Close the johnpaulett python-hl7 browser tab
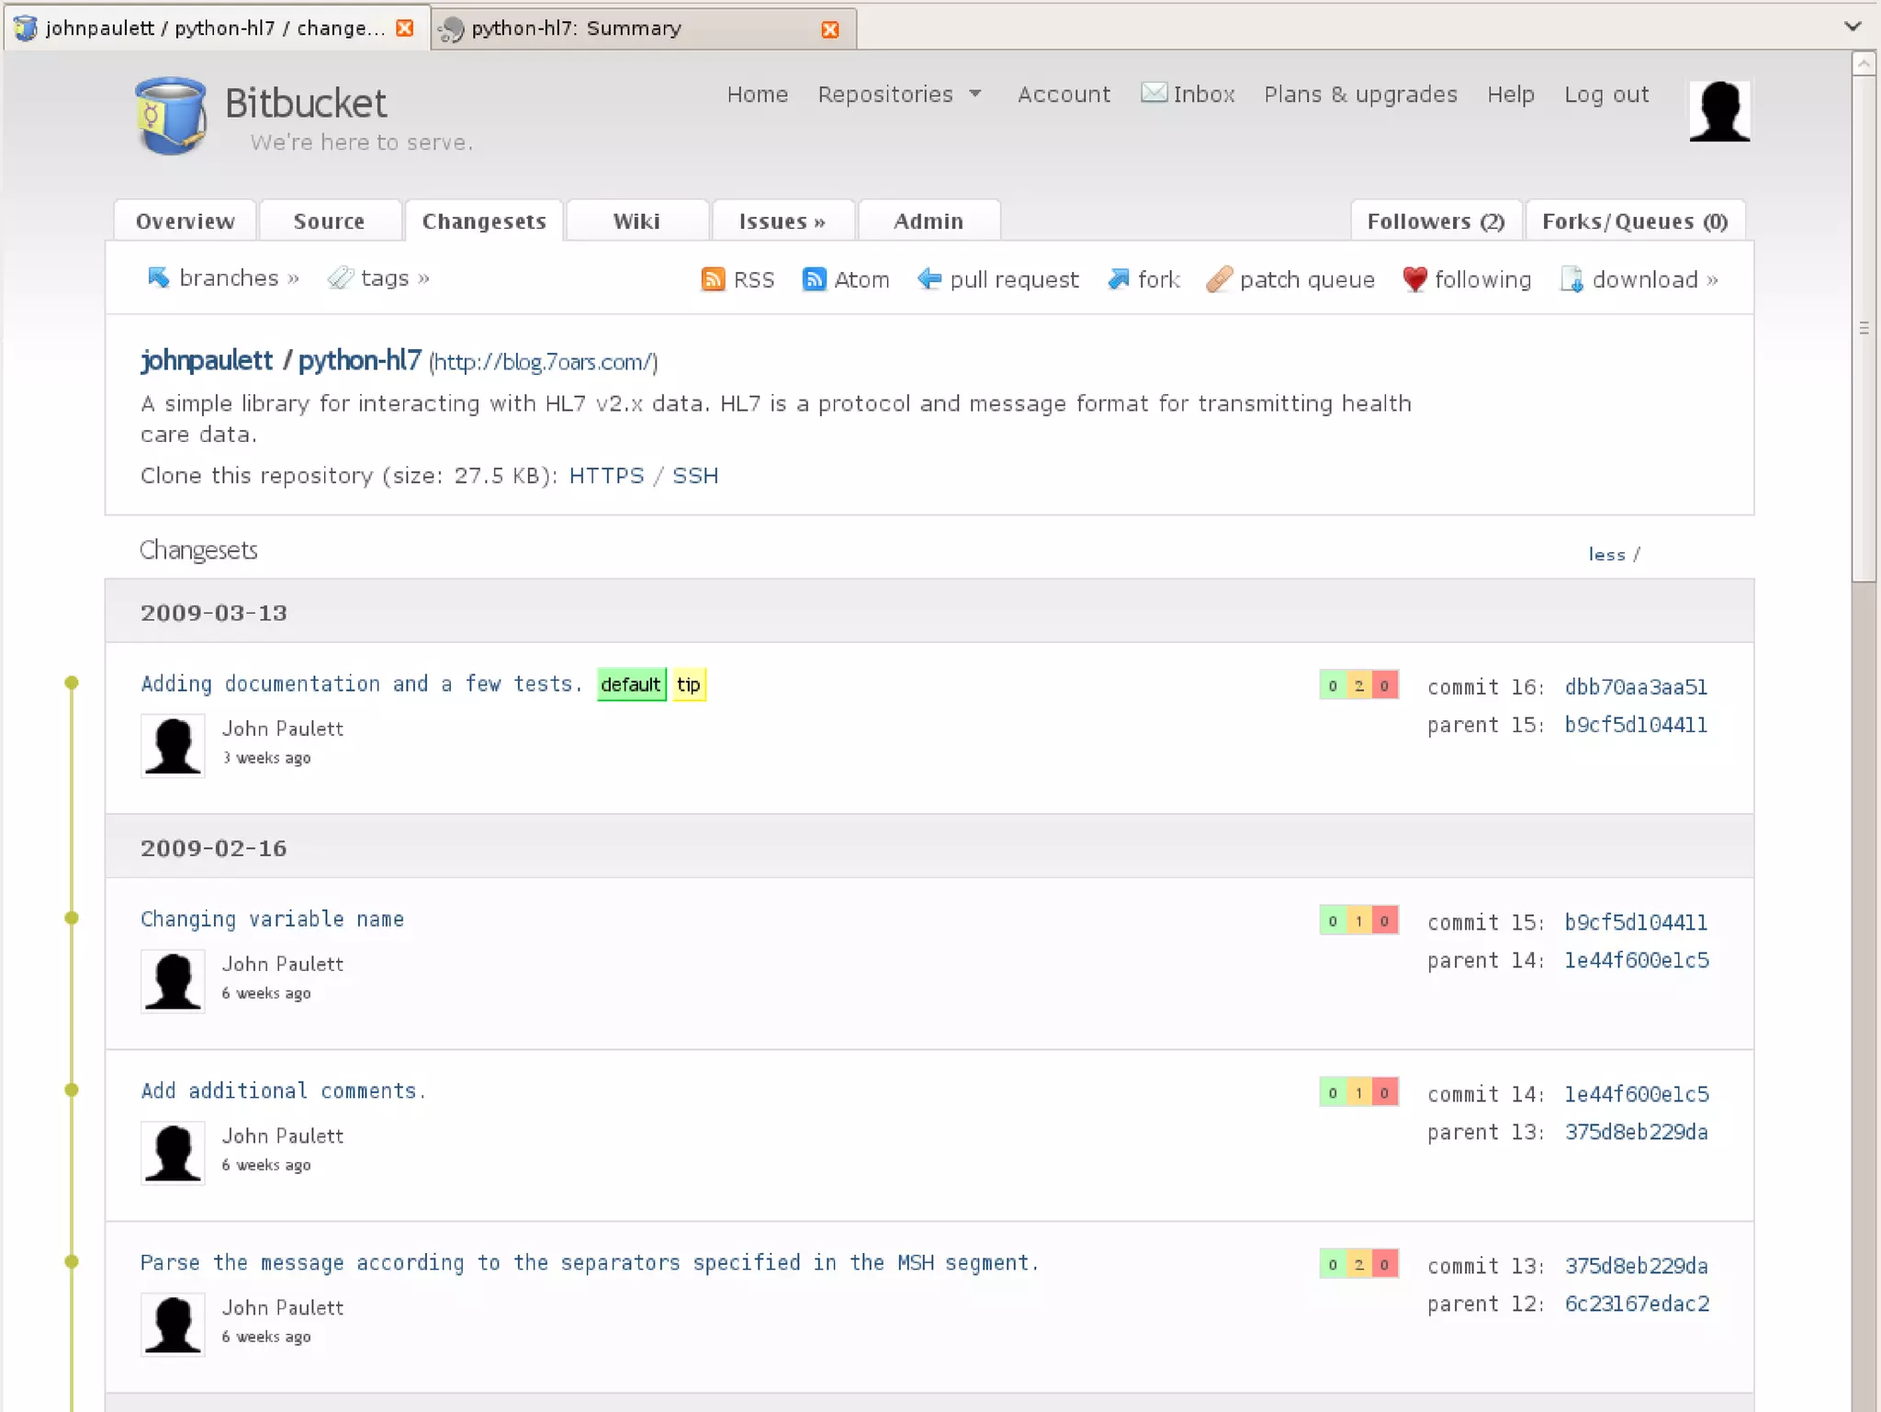 pyautogui.click(x=404, y=28)
